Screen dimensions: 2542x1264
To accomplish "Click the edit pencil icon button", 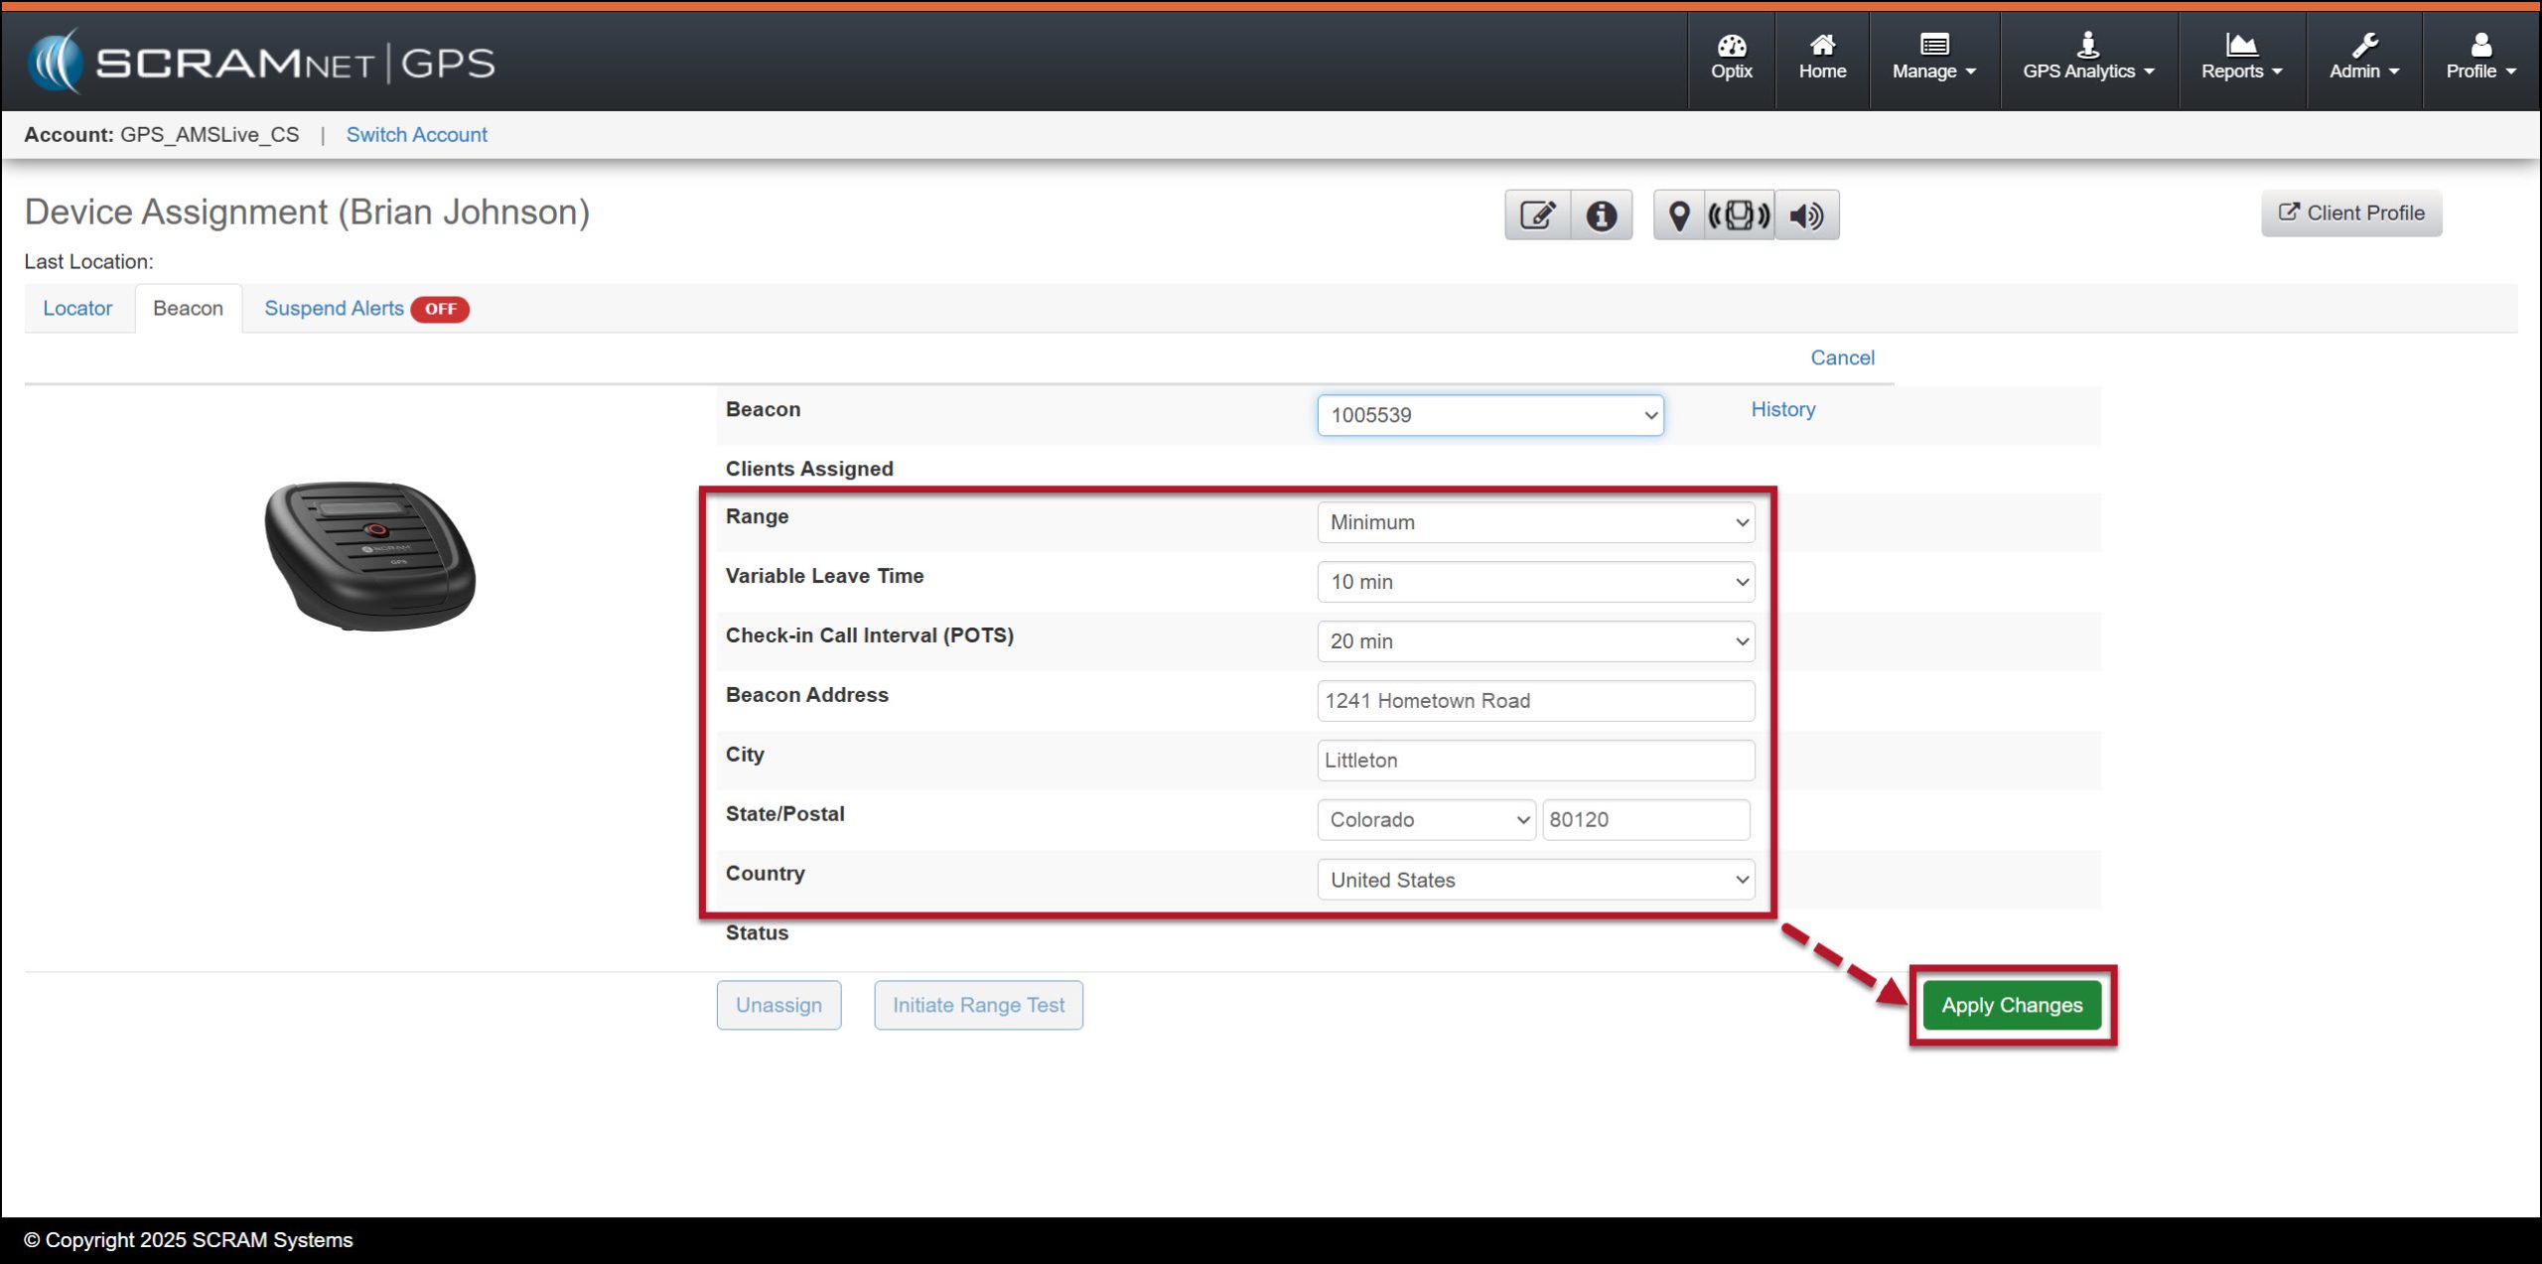I will [x=1537, y=214].
